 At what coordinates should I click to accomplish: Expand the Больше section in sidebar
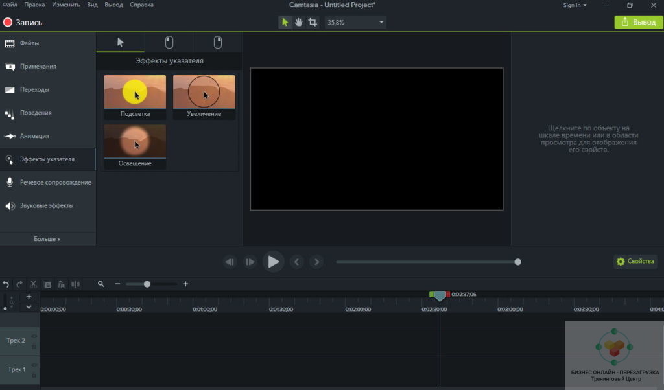click(47, 239)
